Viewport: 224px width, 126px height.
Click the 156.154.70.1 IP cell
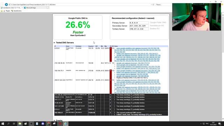pos(59,71)
